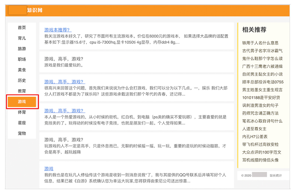Open 大众点评的100字范文 link
The image size is (295, 194).
261,152
